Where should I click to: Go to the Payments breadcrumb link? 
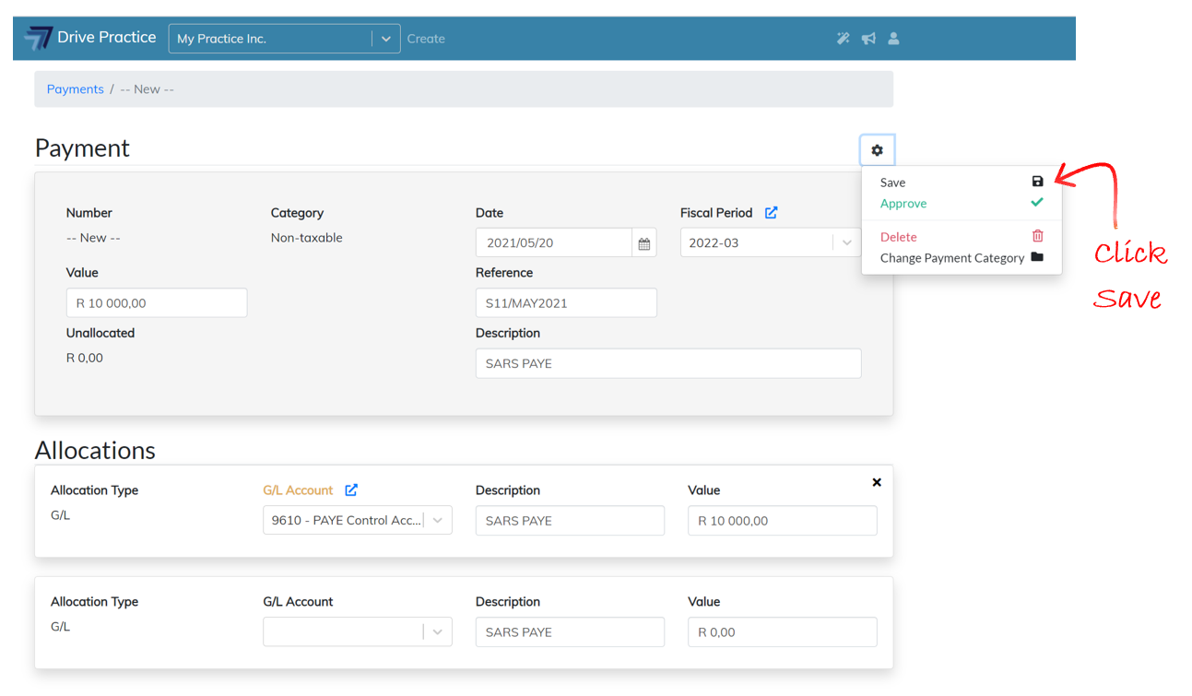pos(76,89)
